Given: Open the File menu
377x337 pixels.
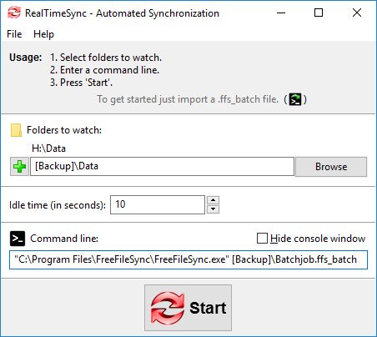Looking at the screenshot, I should pyautogui.click(x=14, y=34).
